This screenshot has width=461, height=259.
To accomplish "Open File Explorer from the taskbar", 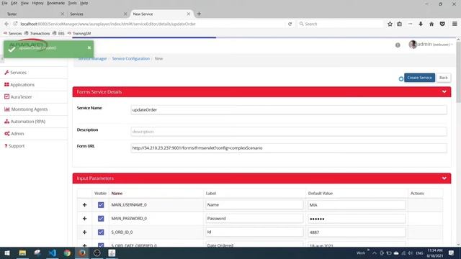I will (22, 253).
